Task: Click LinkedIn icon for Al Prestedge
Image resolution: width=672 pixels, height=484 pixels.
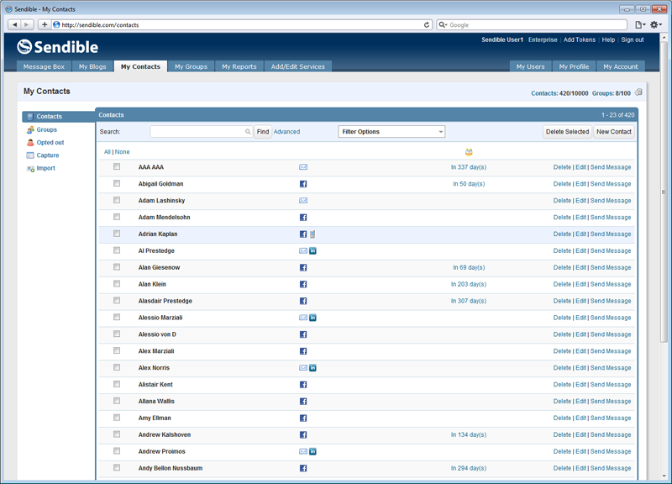Action: (312, 250)
